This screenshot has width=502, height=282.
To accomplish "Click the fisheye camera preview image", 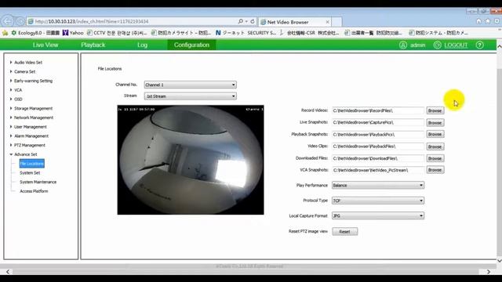I will coord(191,160).
